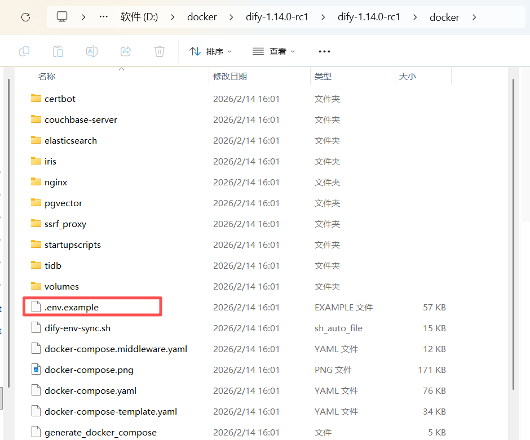Go to second dify-1.14.0-rc1 breadcrumb
530x440 pixels.
tap(369, 17)
